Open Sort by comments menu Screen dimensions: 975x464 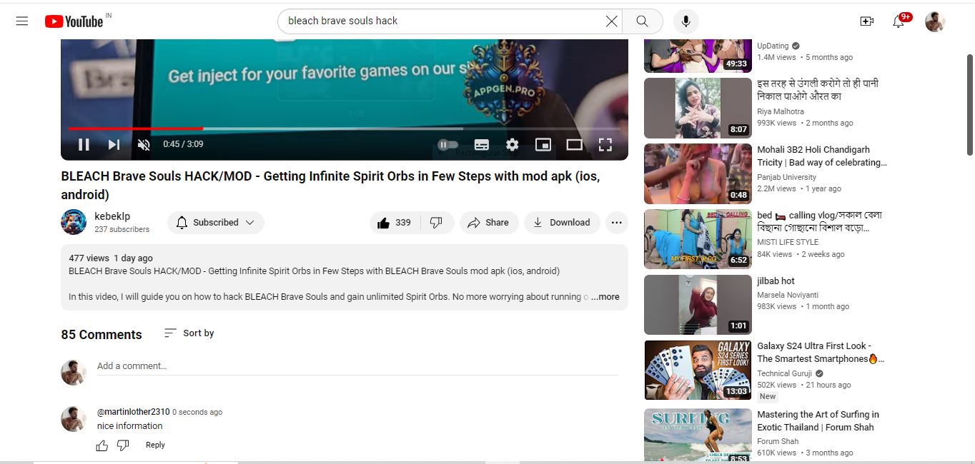(x=189, y=333)
